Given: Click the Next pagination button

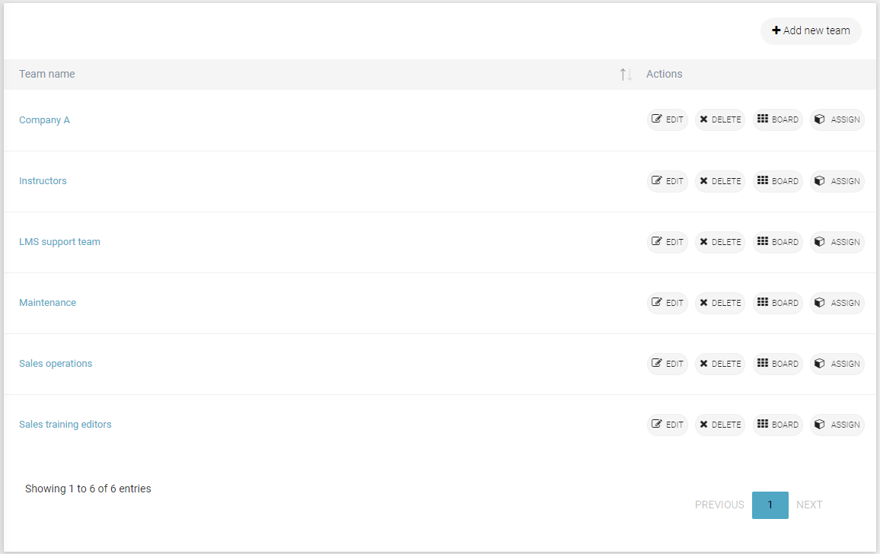Looking at the screenshot, I should point(809,505).
